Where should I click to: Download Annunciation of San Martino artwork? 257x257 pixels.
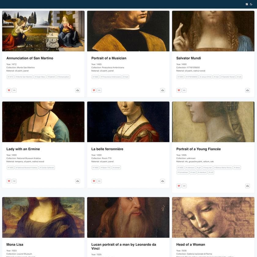pyautogui.click(x=78, y=90)
